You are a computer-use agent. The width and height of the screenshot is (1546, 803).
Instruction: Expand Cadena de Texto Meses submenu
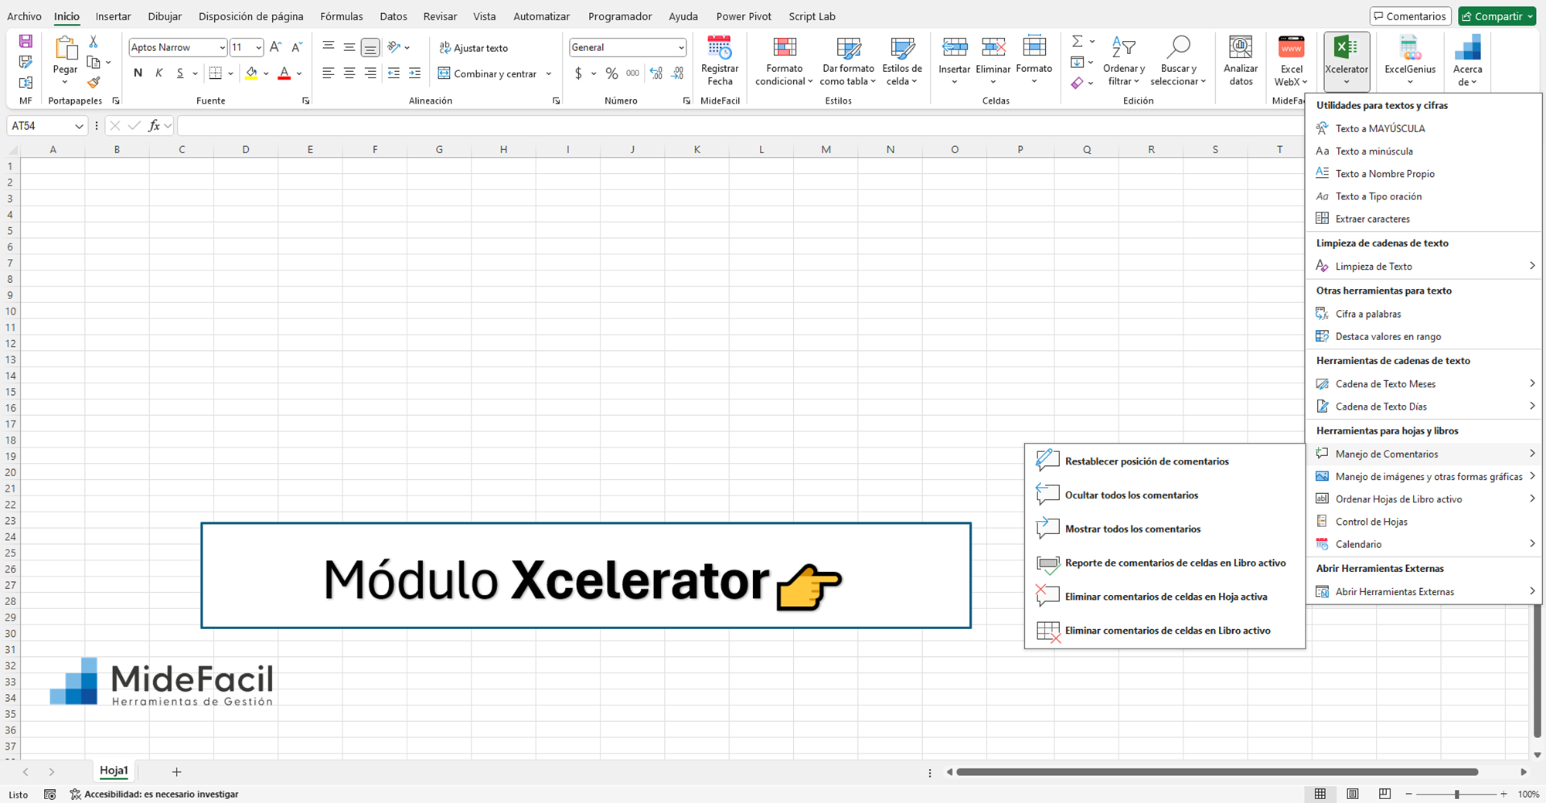pyautogui.click(x=1422, y=383)
